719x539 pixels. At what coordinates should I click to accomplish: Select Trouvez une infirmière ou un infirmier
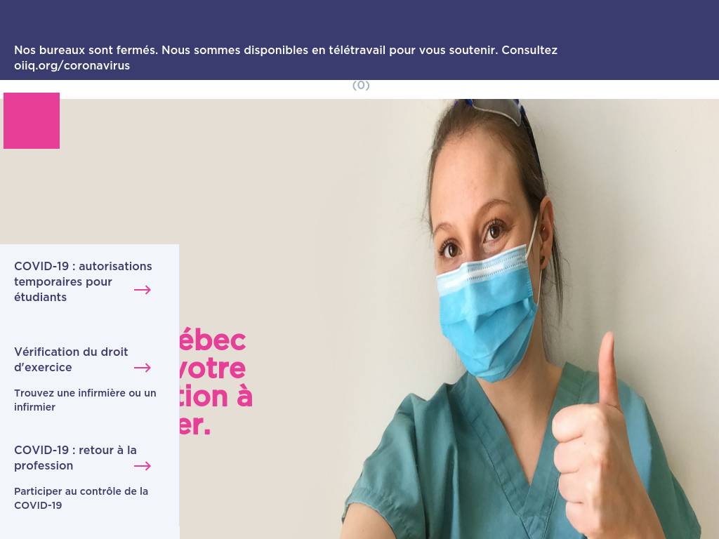coord(85,399)
